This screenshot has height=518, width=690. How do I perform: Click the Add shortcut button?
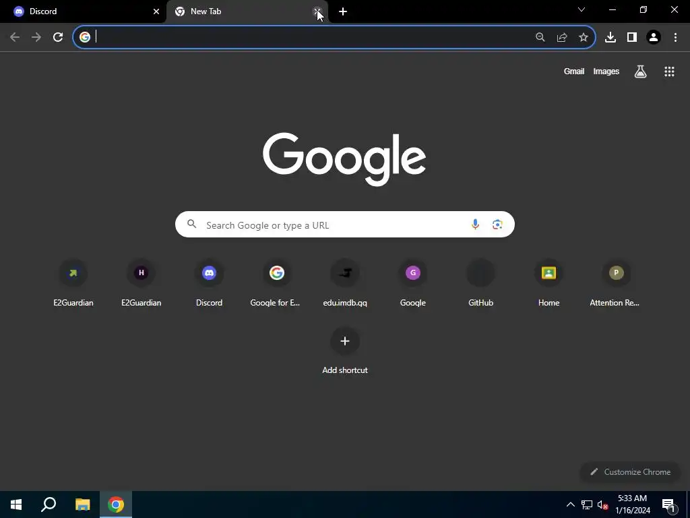[x=345, y=350]
